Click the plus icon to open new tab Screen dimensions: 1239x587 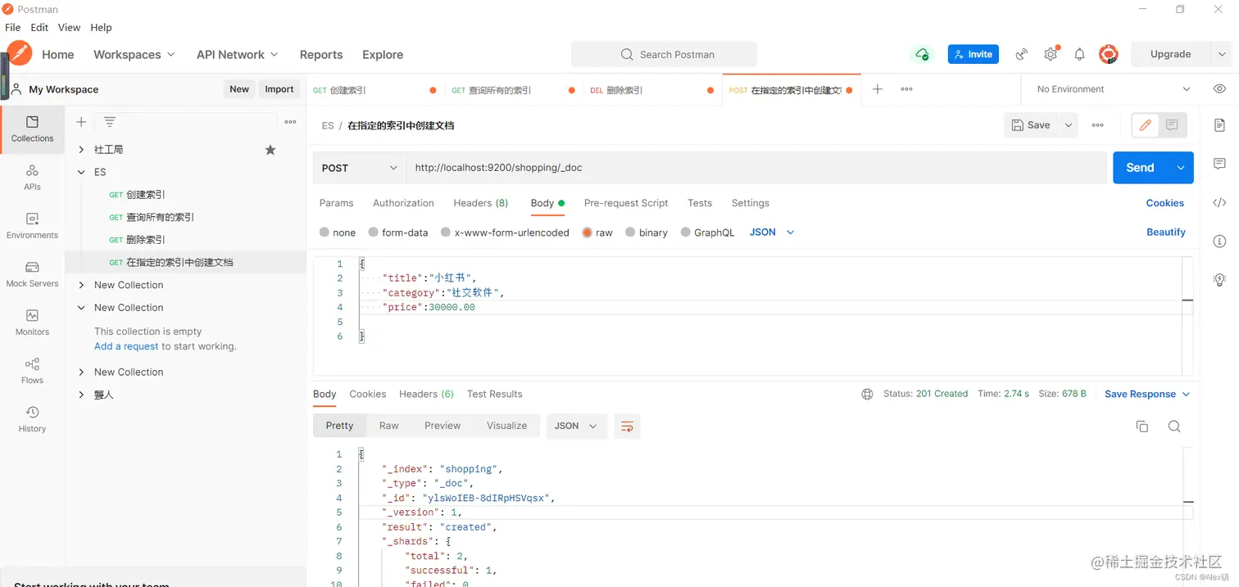tap(877, 89)
